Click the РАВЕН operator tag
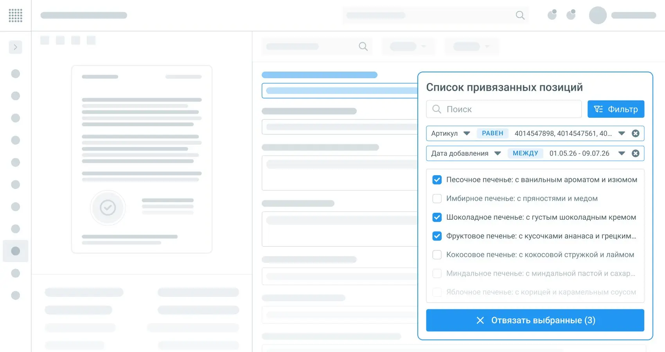Viewport: 665px width, 352px height. (492, 133)
